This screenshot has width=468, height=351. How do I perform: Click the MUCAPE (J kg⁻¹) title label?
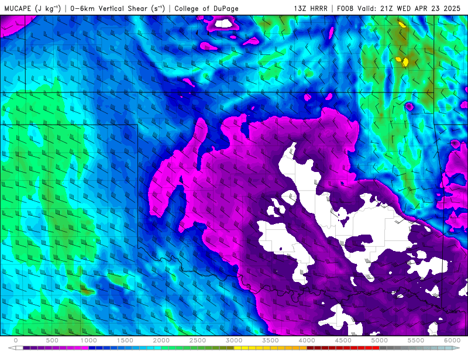33,8
